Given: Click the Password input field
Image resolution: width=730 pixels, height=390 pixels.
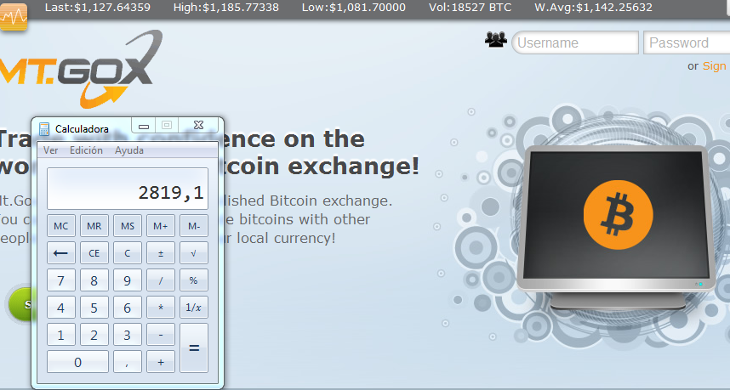Looking at the screenshot, I should click(687, 42).
